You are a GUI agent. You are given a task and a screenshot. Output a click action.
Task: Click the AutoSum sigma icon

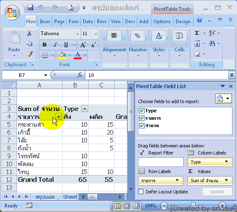pos(197,33)
